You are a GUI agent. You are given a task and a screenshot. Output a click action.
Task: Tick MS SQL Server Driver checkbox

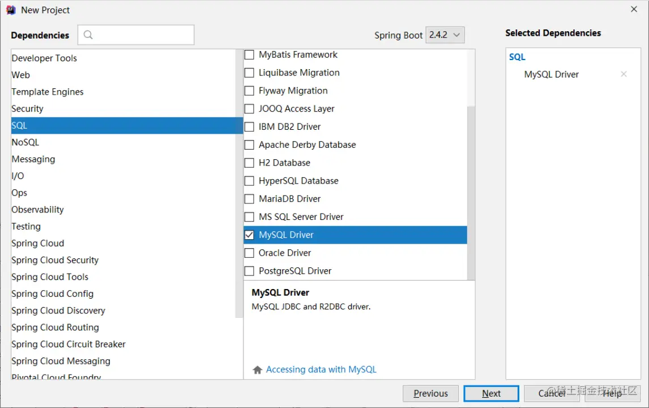249,217
